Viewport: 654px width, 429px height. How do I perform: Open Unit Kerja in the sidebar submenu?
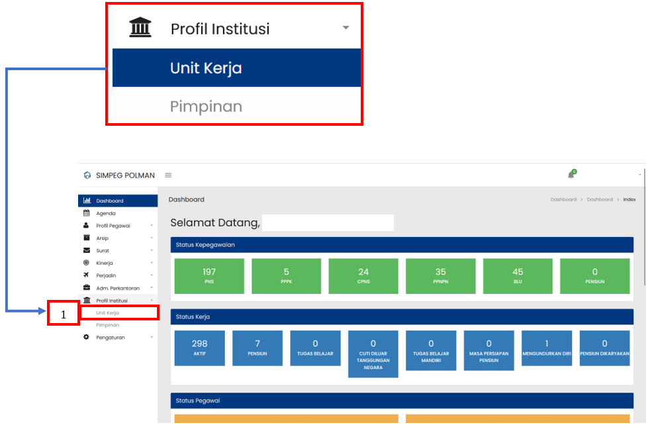pos(107,312)
